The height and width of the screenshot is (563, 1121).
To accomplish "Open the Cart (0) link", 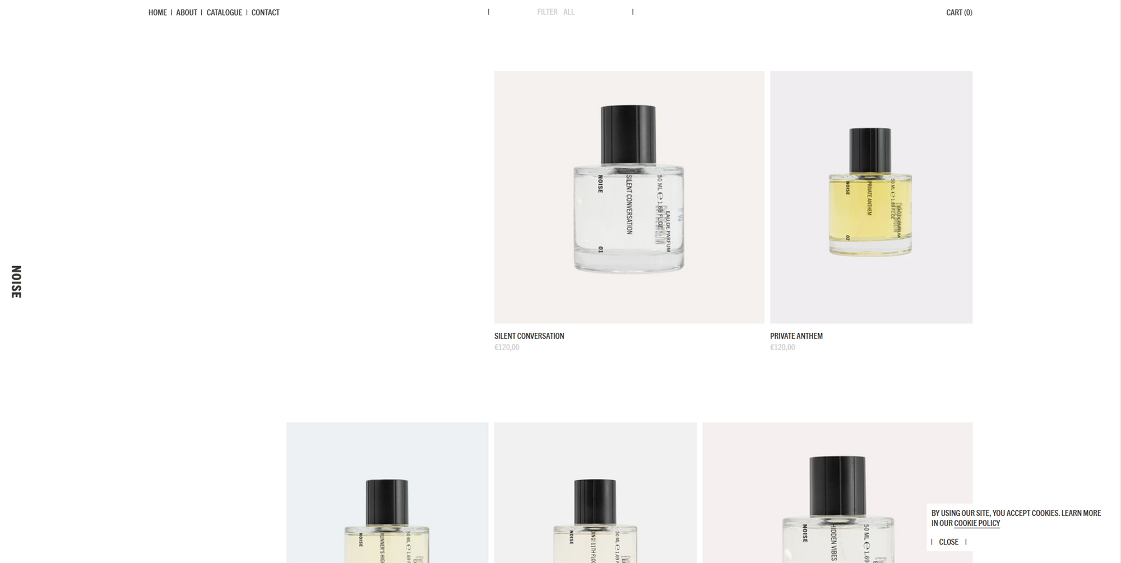I will [x=959, y=12].
